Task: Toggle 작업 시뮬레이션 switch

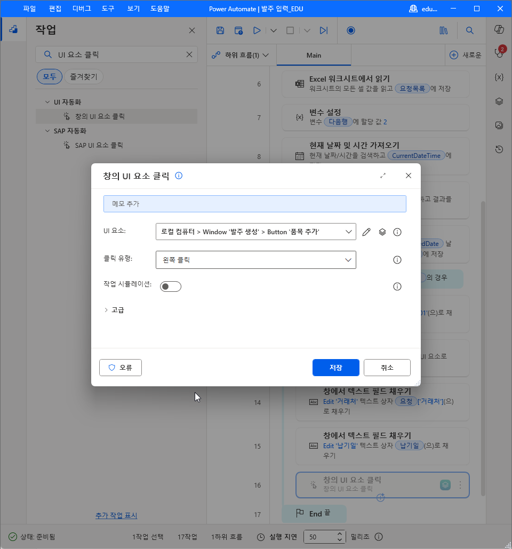Action: click(x=171, y=287)
